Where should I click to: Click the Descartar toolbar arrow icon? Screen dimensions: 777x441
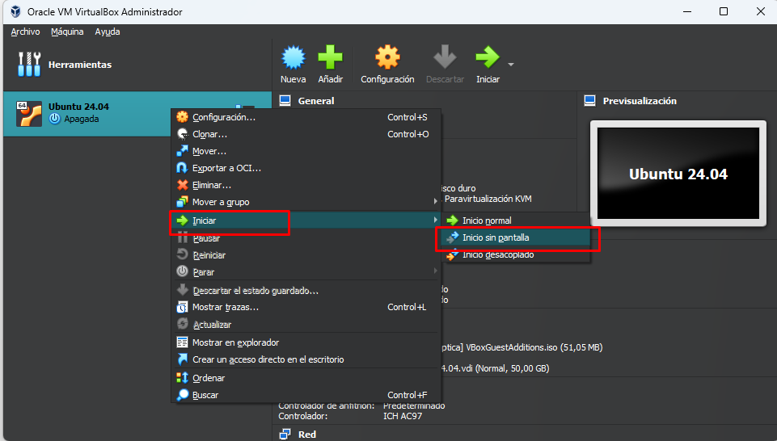(x=445, y=57)
